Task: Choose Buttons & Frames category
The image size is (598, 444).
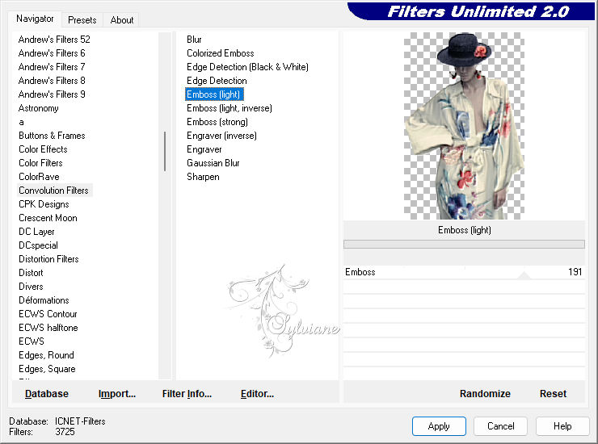Action: pyautogui.click(x=52, y=136)
